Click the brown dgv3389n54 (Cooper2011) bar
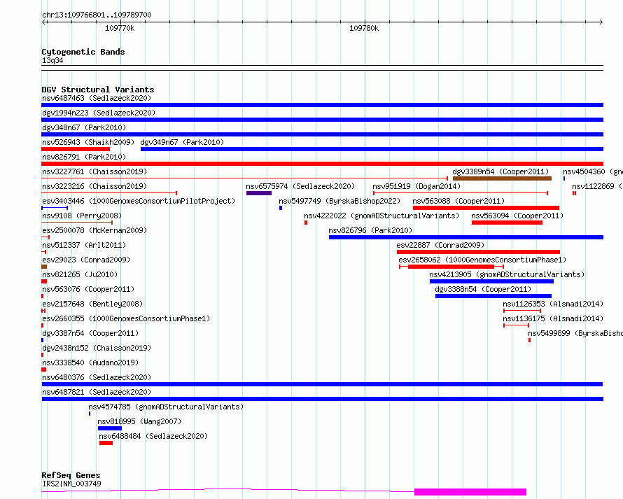The width and height of the screenshot is (623, 499). [x=502, y=178]
